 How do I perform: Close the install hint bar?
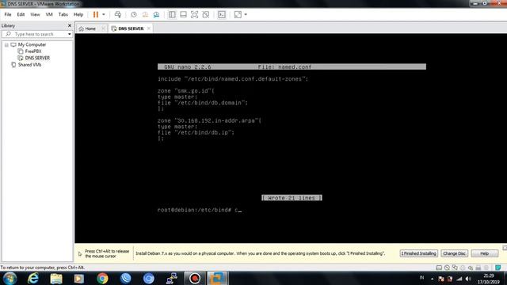(x=505, y=248)
